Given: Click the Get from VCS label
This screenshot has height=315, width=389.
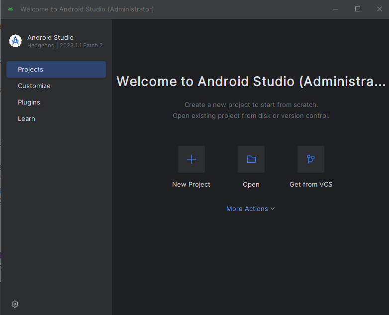Looking at the screenshot, I should pyautogui.click(x=311, y=185).
